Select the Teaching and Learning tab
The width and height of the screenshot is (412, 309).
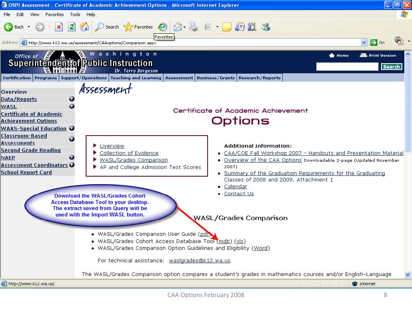point(136,78)
